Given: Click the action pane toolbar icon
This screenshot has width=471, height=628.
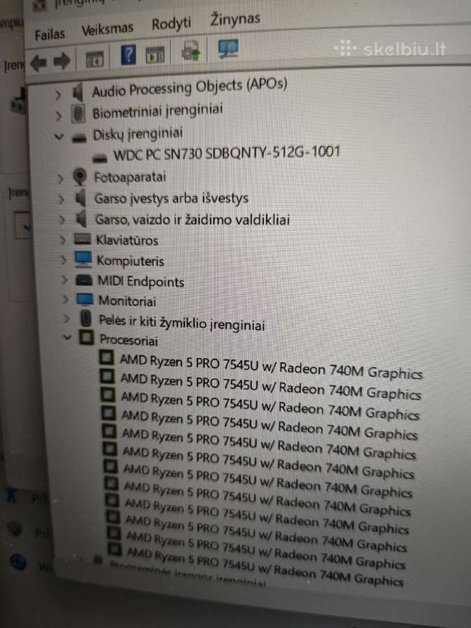Looking at the screenshot, I should tap(155, 55).
